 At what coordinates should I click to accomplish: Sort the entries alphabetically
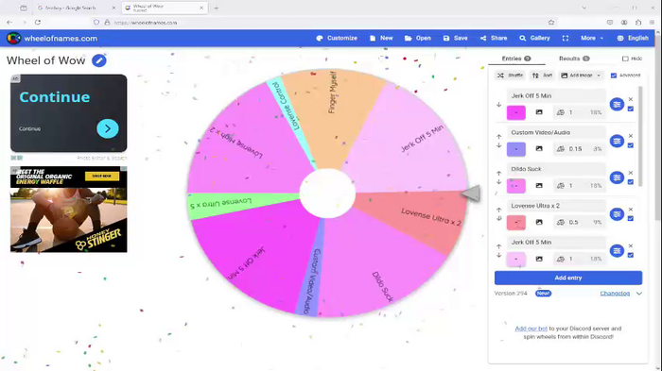[542, 76]
